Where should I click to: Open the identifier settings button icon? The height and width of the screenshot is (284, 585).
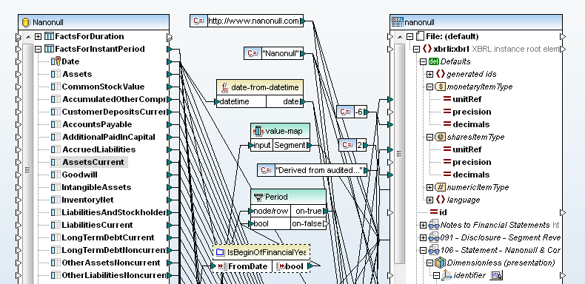497,275
